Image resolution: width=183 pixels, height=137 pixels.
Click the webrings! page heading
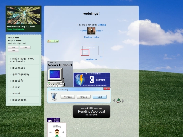91,14
